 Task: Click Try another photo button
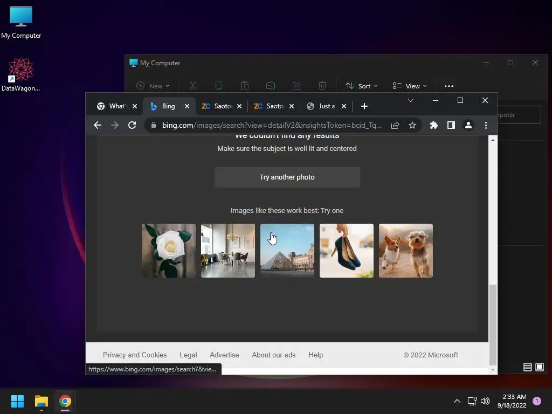click(x=287, y=177)
